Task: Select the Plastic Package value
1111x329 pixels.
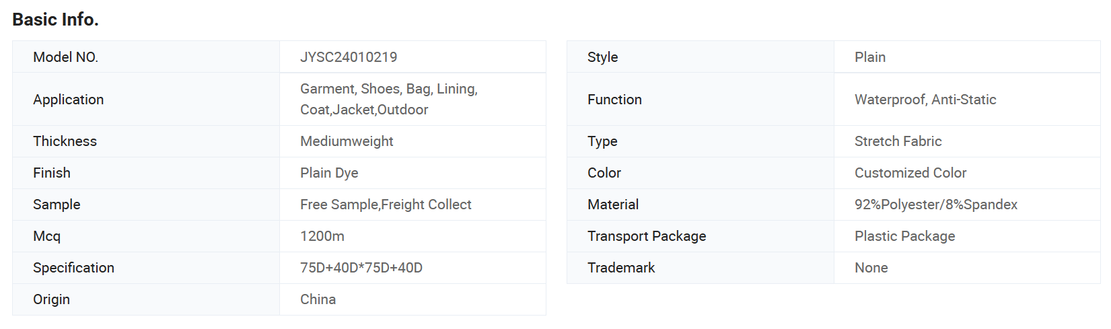Action: tap(904, 236)
